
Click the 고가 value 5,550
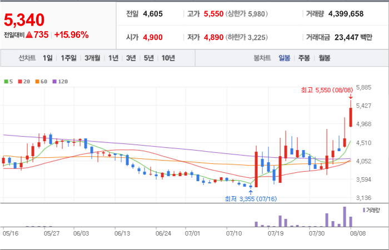point(213,14)
